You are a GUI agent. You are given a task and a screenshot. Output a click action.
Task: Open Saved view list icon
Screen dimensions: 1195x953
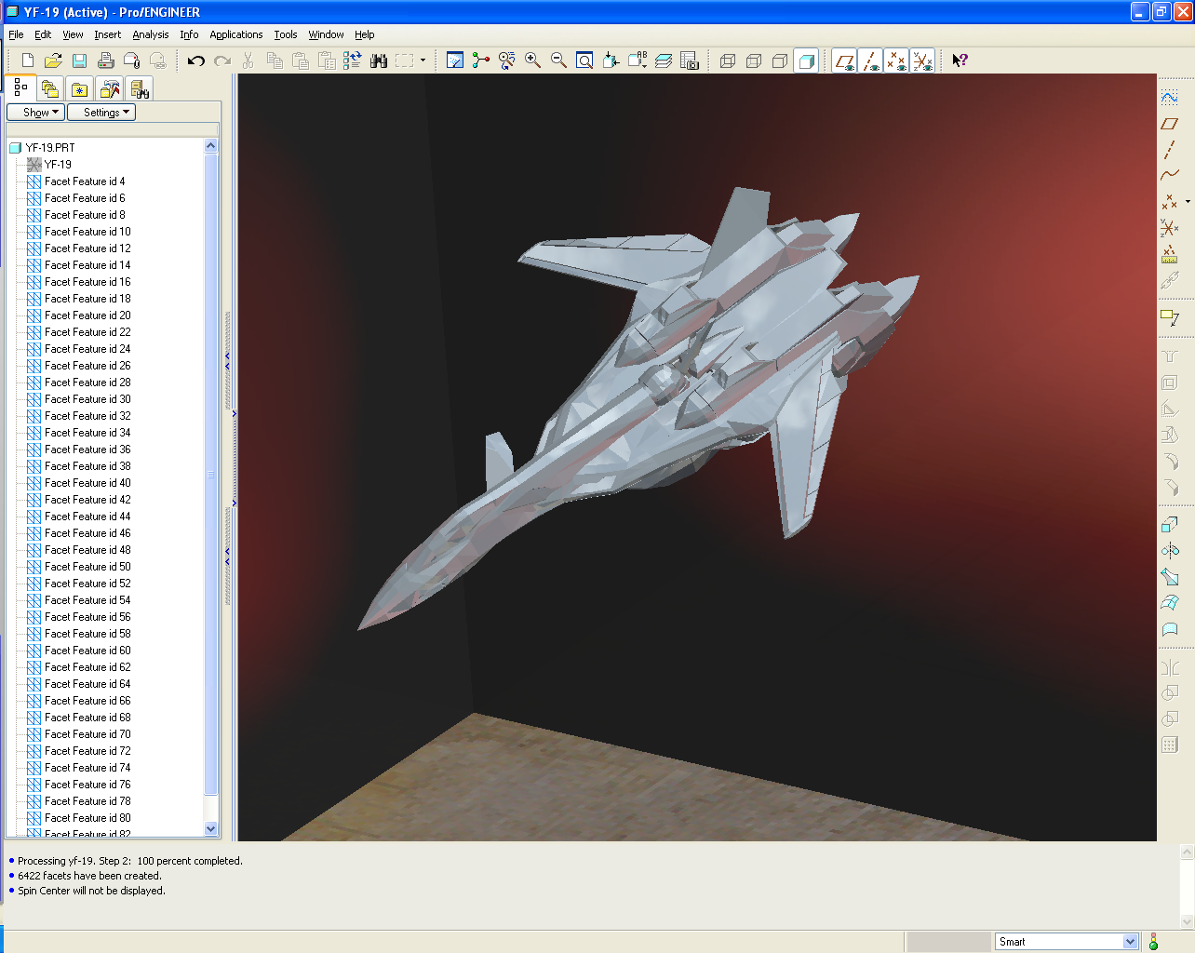click(637, 60)
